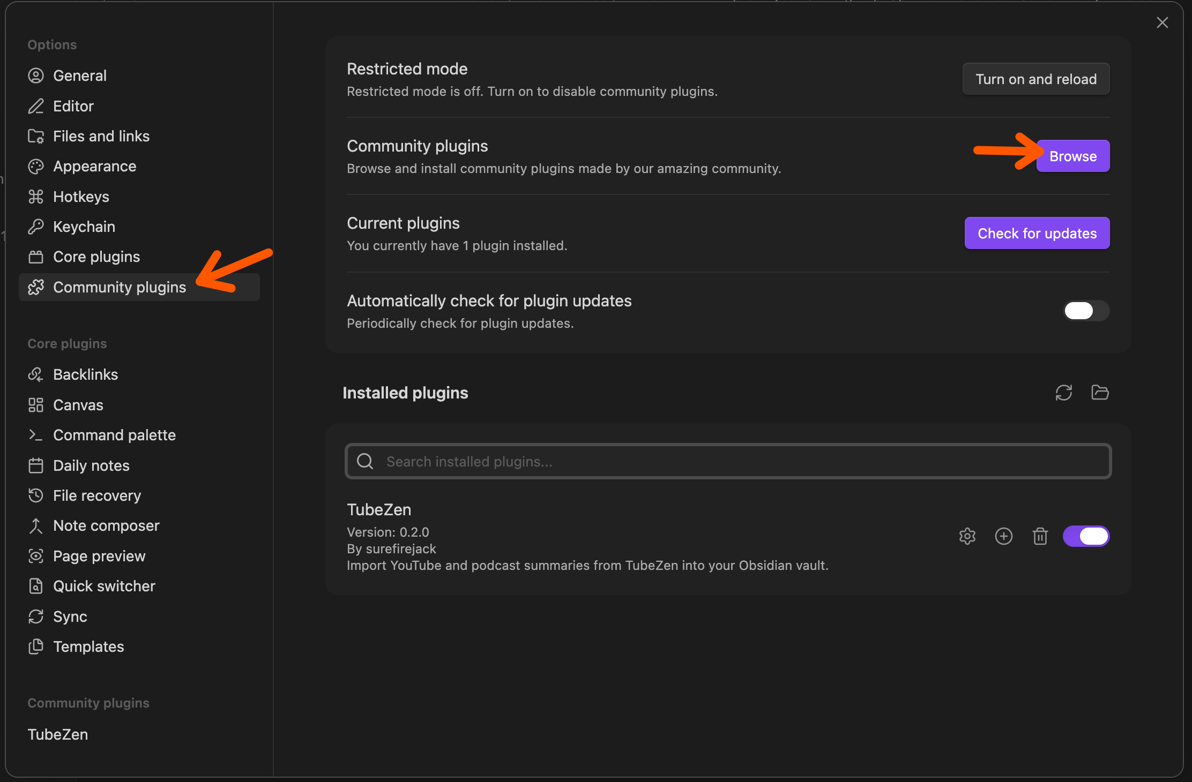The width and height of the screenshot is (1192, 782).
Task: Open Sync plugin settings
Action: point(139,616)
